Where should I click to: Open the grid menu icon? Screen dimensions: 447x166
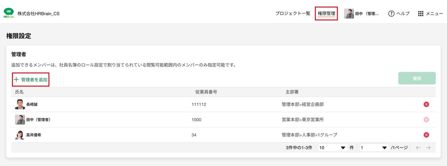tap(421, 13)
